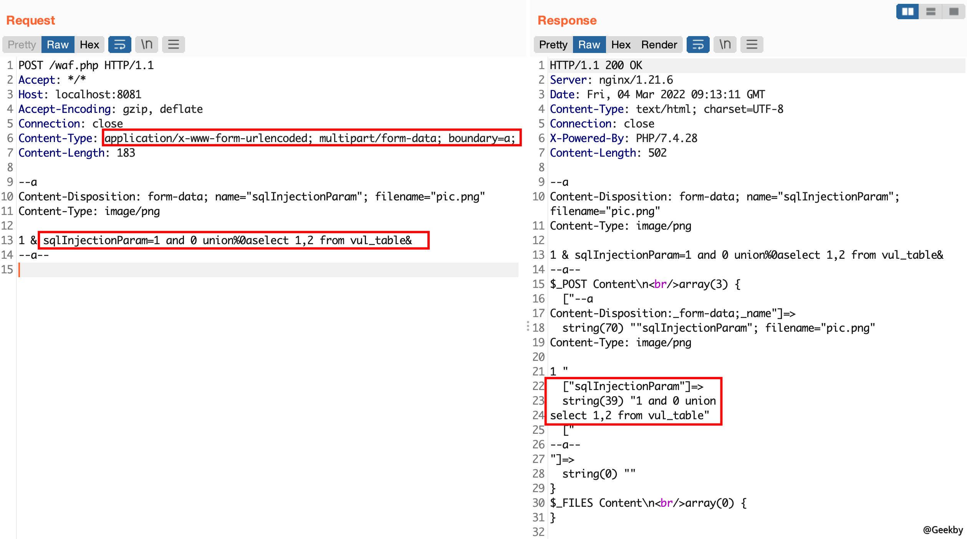
Task: Toggle line wrap icon in Request panel
Action: click(119, 45)
